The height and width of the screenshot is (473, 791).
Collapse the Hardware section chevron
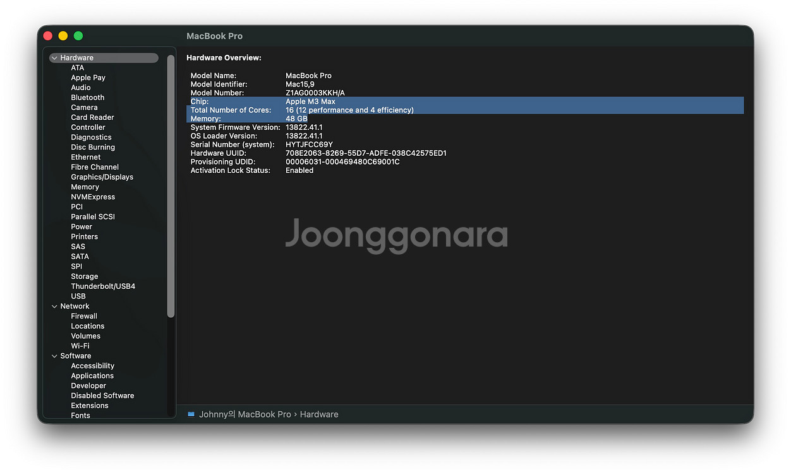54,58
